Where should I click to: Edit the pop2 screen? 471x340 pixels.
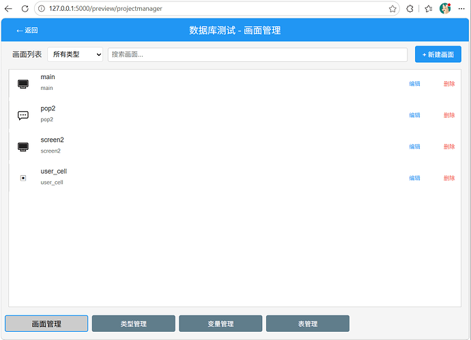pyautogui.click(x=414, y=115)
